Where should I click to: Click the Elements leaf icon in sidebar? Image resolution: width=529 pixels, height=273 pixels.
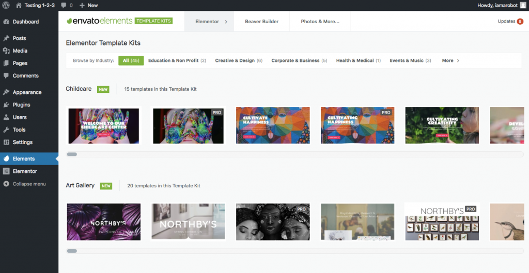[6, 158]
